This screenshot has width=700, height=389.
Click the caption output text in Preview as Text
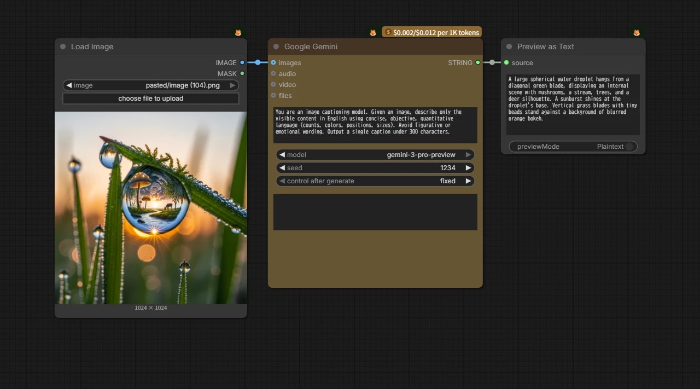pyautogui.click(x=573, y=104)
